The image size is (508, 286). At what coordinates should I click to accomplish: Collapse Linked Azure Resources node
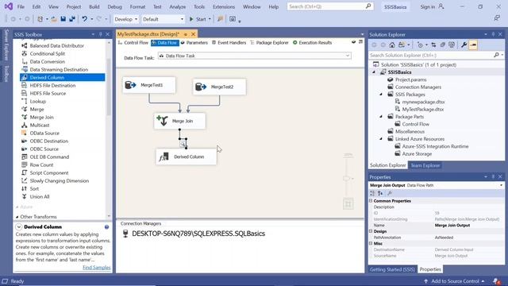click(381, 139)
